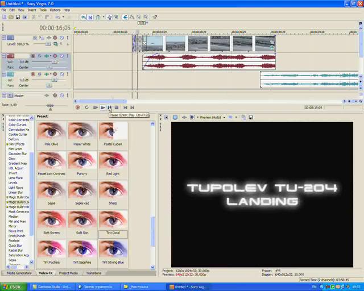This screenshot has height=291, width=364.
Task: Toggle Automatic Crossfades toolbar icon
Action: [x=90, y=17]
